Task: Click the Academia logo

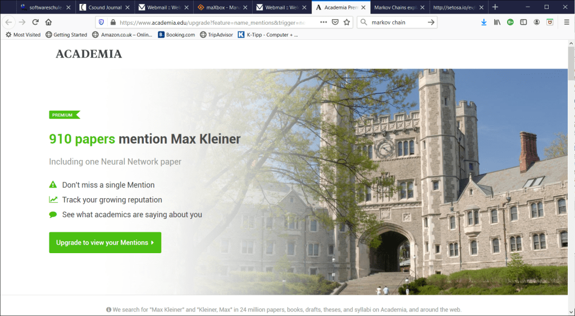Action: [x=89, y=54]
